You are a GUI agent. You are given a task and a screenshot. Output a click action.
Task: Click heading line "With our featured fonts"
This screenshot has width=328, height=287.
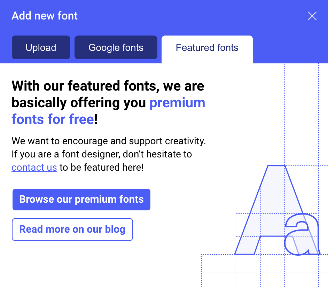tap(108, 86)
